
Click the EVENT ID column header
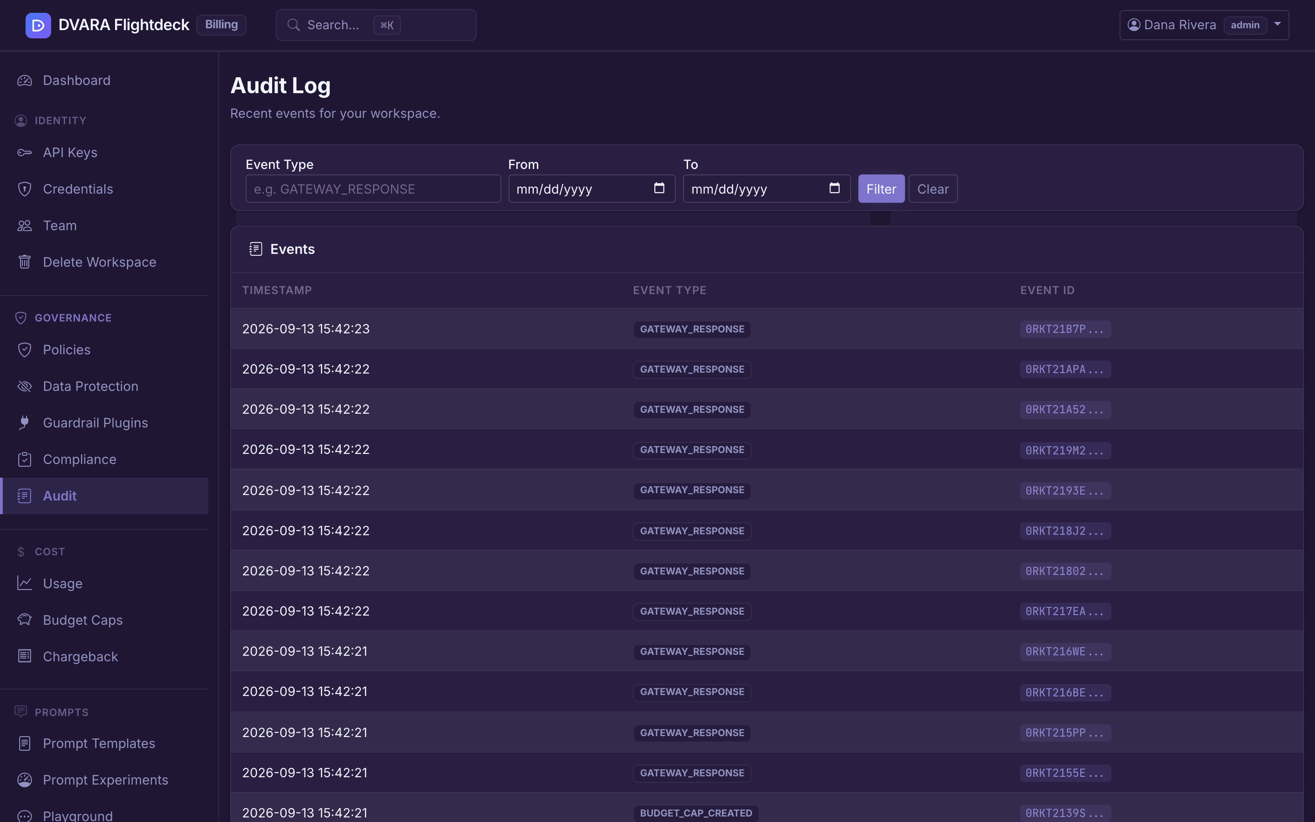pyautogui.click(x=1047, y=290)
